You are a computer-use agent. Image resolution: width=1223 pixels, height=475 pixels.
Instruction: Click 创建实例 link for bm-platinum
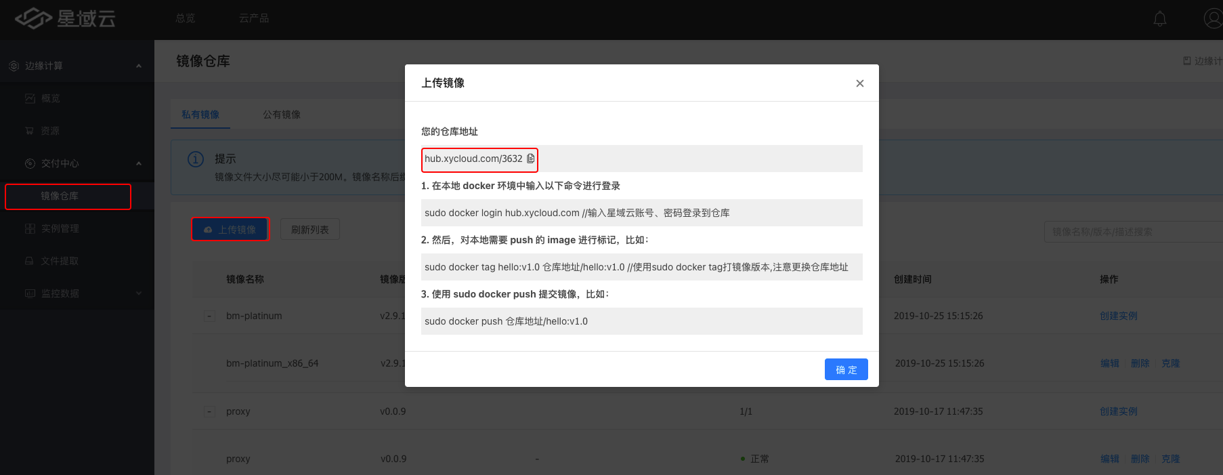point(1118,316)
